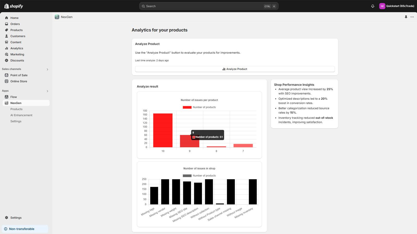Open AI Enhancement under NexGen

(x=21, y=115)
